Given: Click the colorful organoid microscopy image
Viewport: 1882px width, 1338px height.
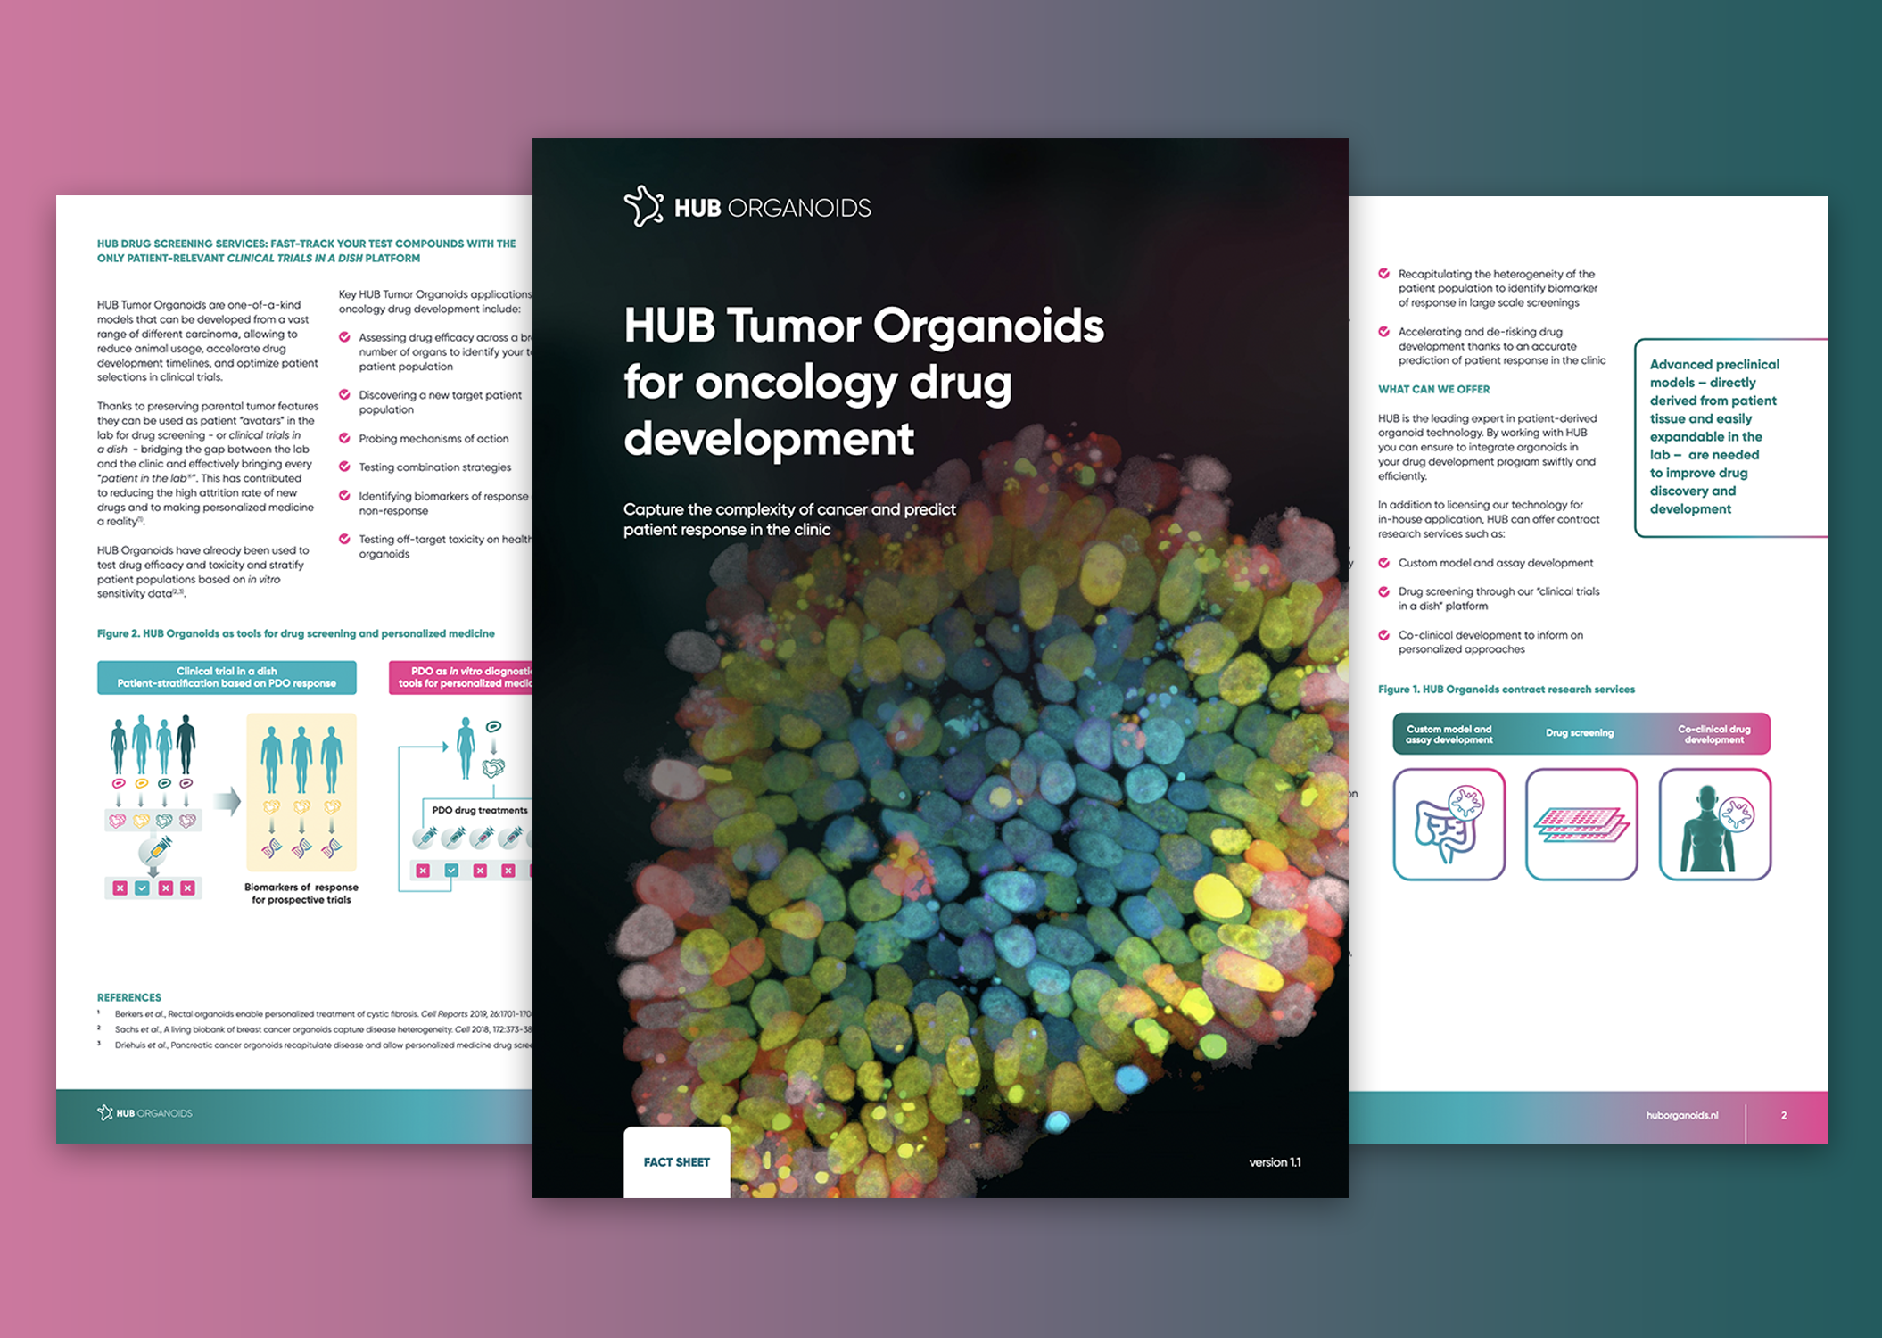Looking at the screenshot, I should pos(981,812).
